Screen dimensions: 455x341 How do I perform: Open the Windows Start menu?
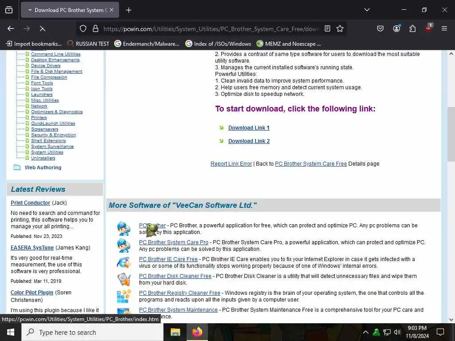(11, 332)
